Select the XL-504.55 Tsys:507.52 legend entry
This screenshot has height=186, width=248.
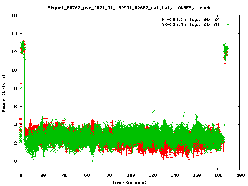click(190, 19)
